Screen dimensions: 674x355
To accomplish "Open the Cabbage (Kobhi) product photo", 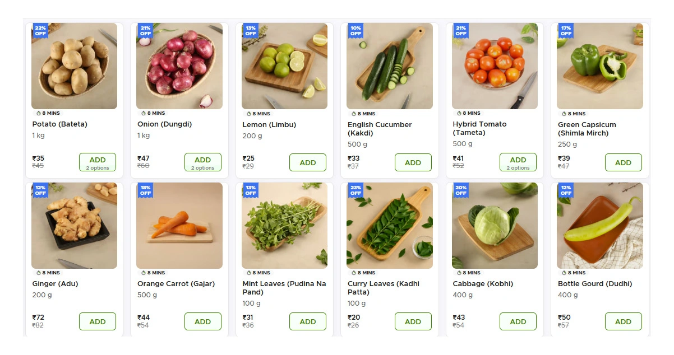I will pyautogui.click(x=495, y=226).
